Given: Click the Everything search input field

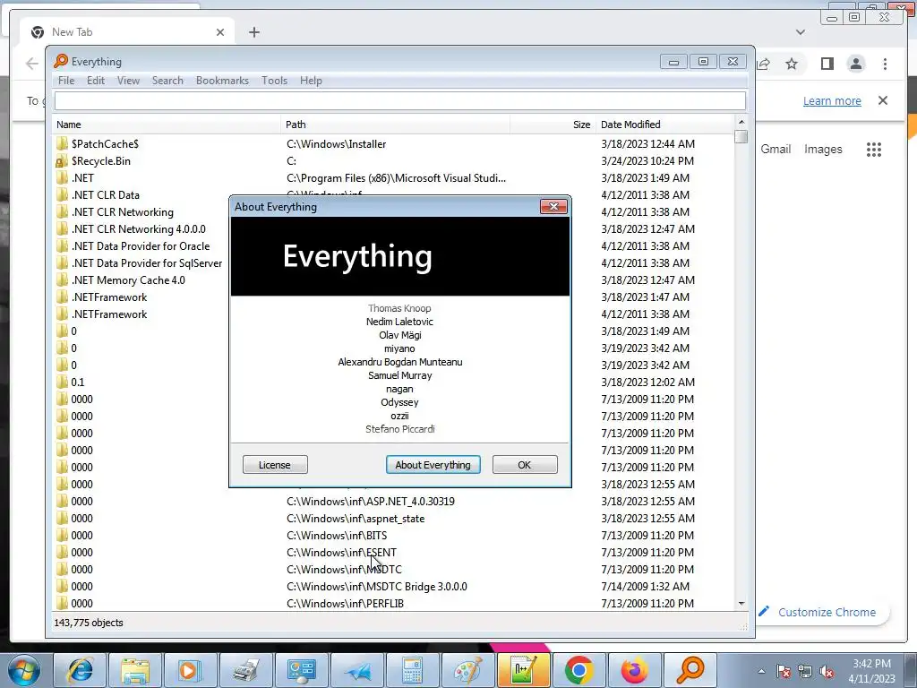Looking at the screenshot, I should (400, 100).
